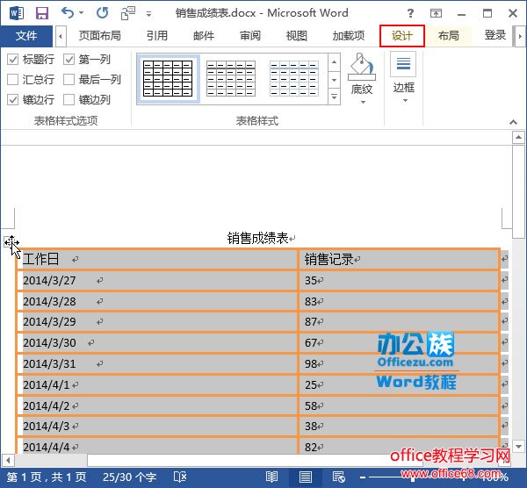Choose the second gray table style thumbnail
The image size is (527, 488).
point(230,79)
